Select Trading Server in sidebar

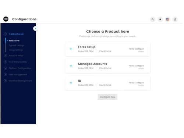coord(16,34)
